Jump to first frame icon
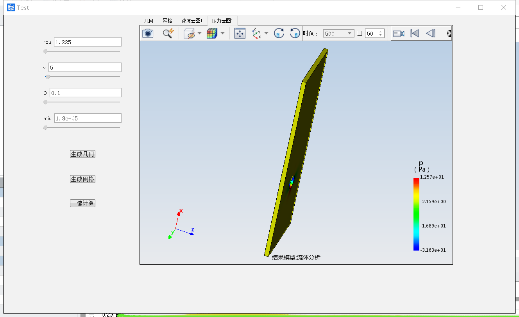 (x=415, y=34)
